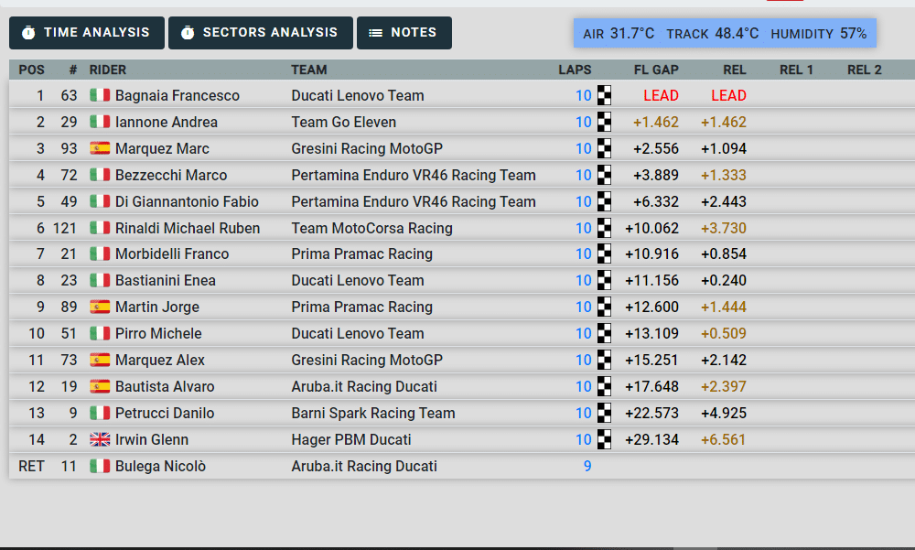Click Glenn Irwin's British flag icon

click(100, 439)
